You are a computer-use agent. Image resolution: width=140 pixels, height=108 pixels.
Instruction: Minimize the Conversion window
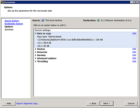click(132, 2)
